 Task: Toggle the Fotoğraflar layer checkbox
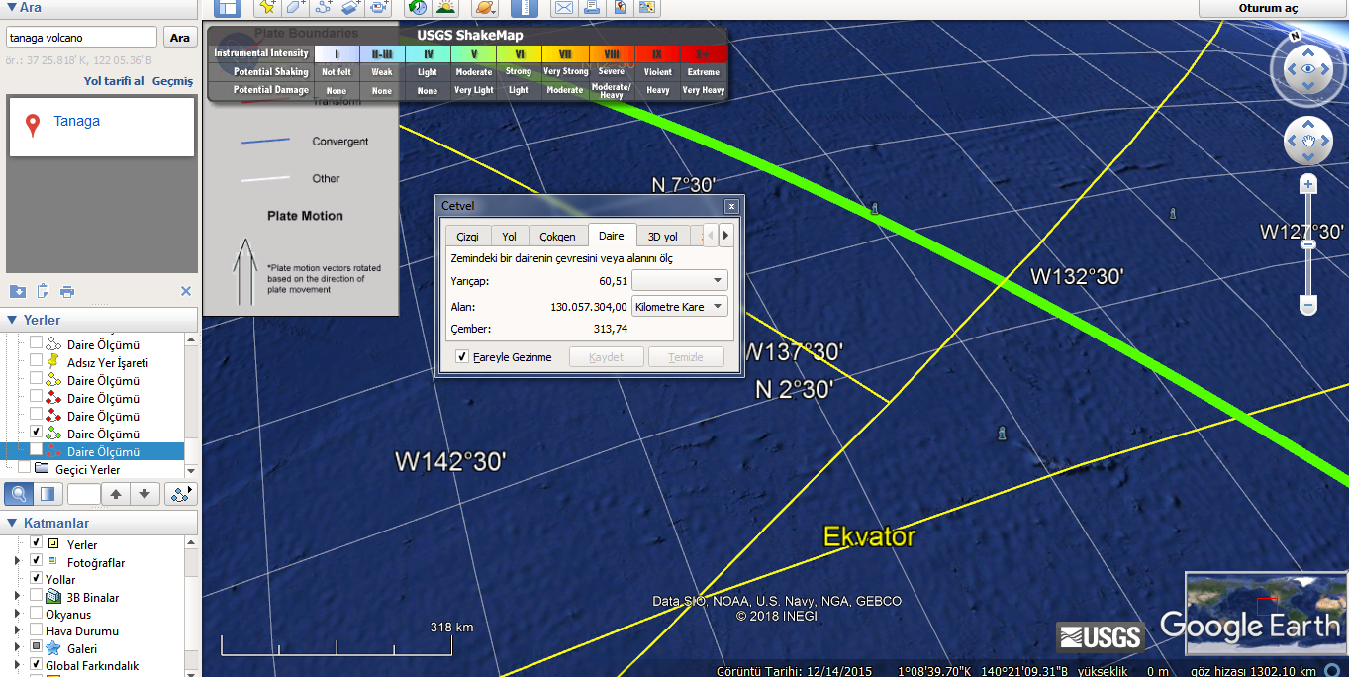(36, 561)
